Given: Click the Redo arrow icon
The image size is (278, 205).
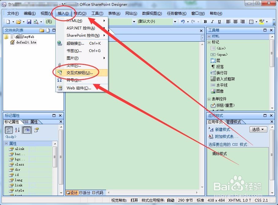Looking at the screenshot, I should click(x=193, y=22).
